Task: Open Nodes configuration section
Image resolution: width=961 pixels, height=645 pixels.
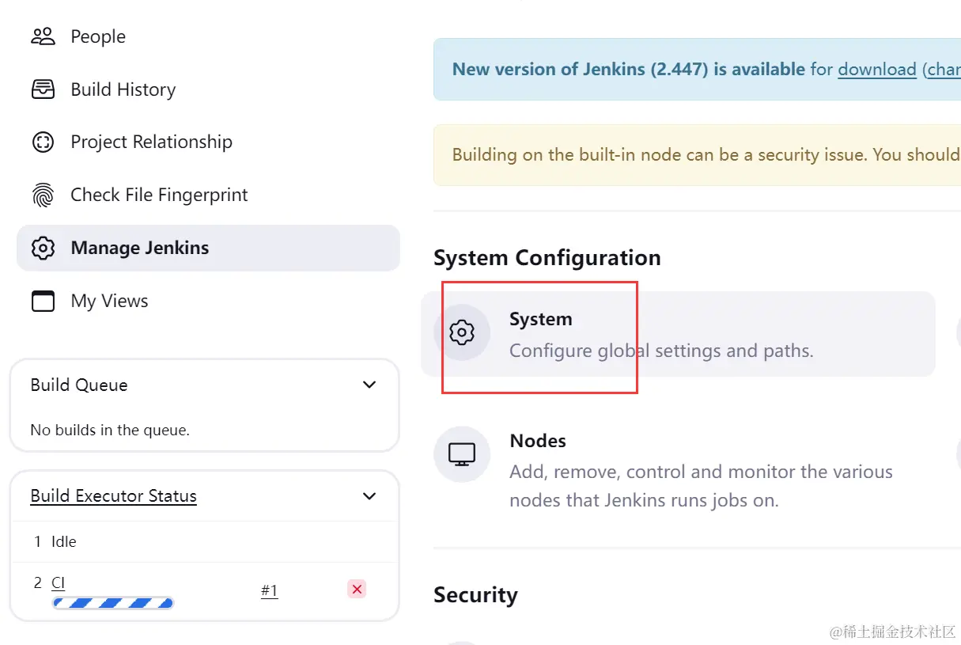Action: 538,441
